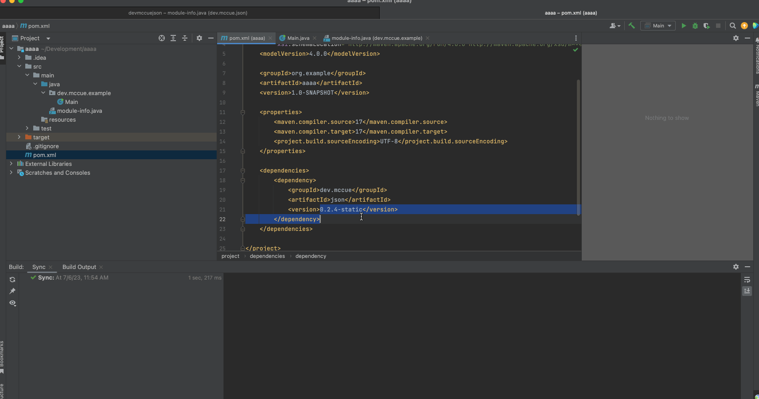Build the project using the hammer icon
Screen dimensions: 759x399
[x=632, y=26]
